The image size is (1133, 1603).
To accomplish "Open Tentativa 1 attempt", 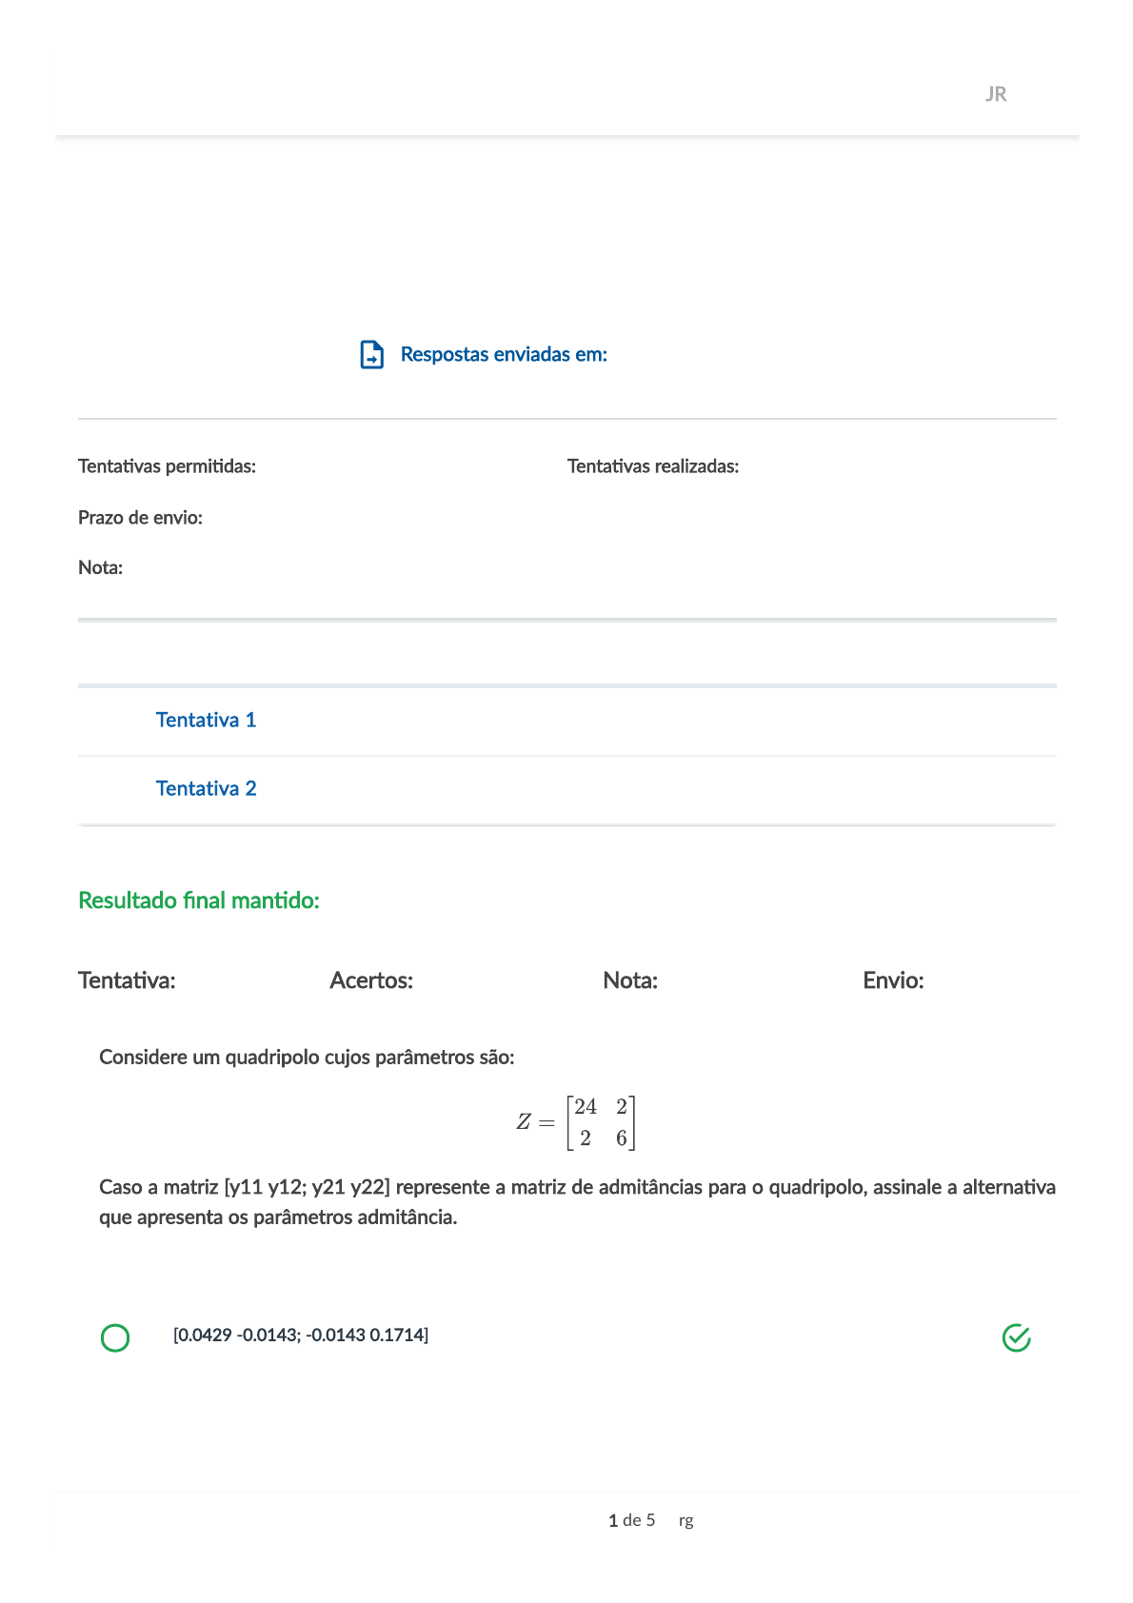I will click(206, 720).
